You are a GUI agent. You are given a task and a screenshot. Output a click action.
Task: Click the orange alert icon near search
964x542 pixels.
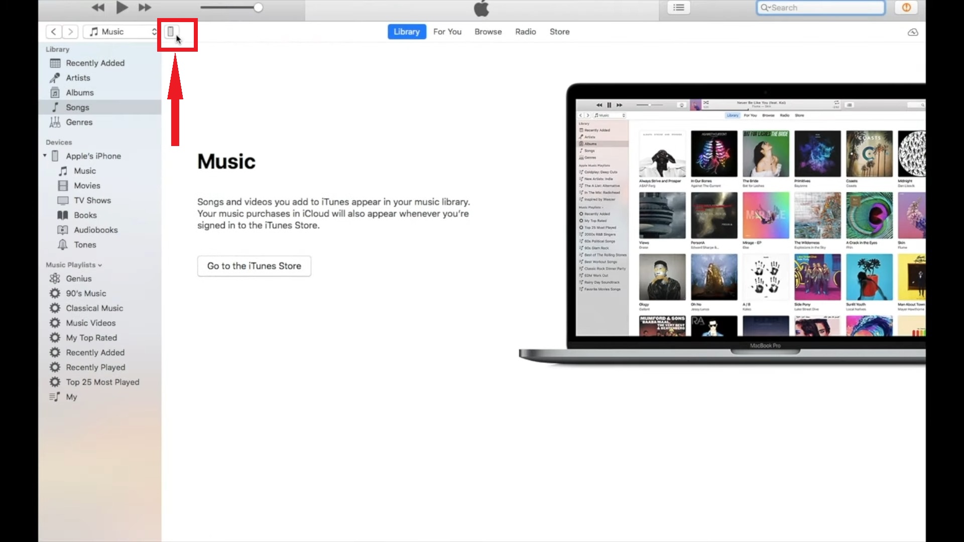coord(906,8)
